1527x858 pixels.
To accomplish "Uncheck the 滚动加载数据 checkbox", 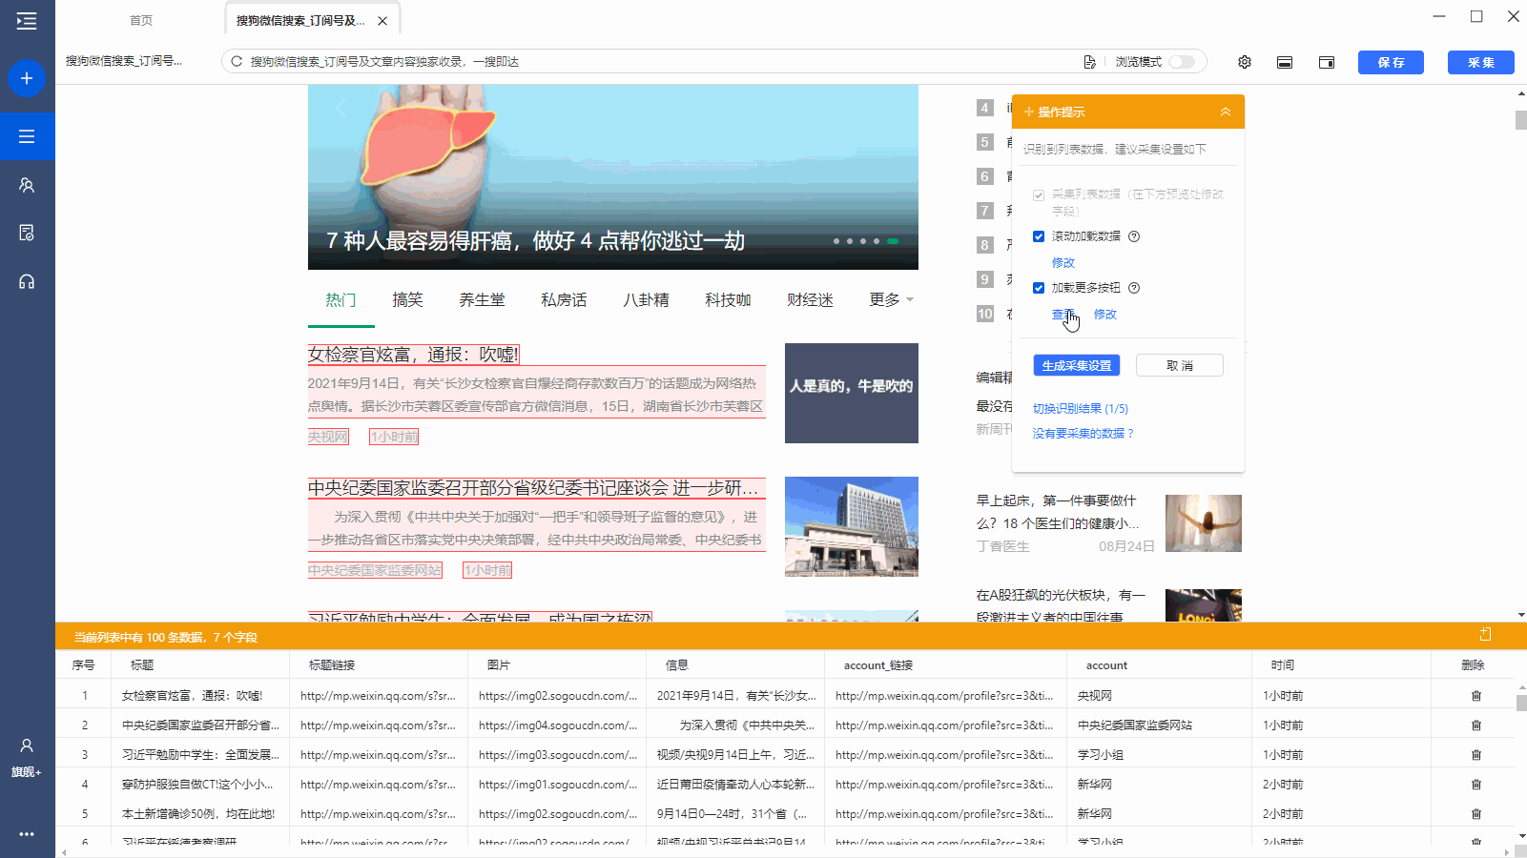I will pyautogui.click(x=1039, y=236).
